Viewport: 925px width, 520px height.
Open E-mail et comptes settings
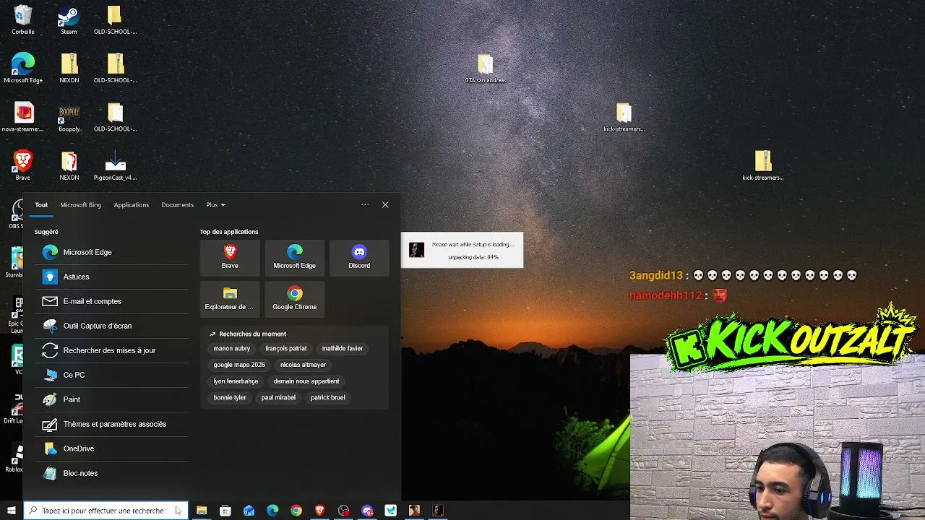pyautogui.click(x=111, y=301)
